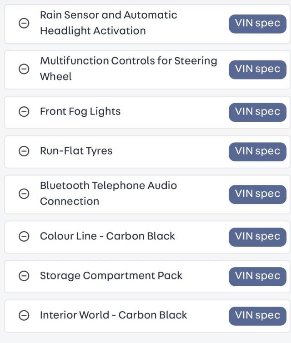This screenshot has height=343, width=291.
Task: Click VIN spec badge for Multifunction Controls
Action: tap(257, 70)
